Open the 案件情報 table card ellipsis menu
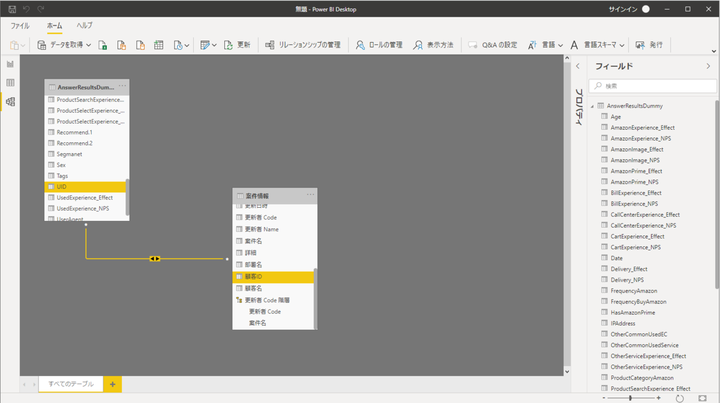 pos(310,195)
